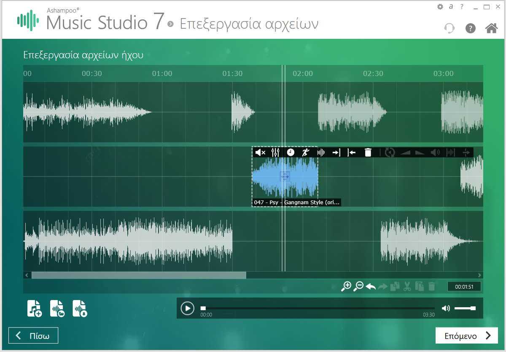Viewport: 506px width, 352px height.
Task: Click the scrollbar left arrow
Action: click(27, 275)
